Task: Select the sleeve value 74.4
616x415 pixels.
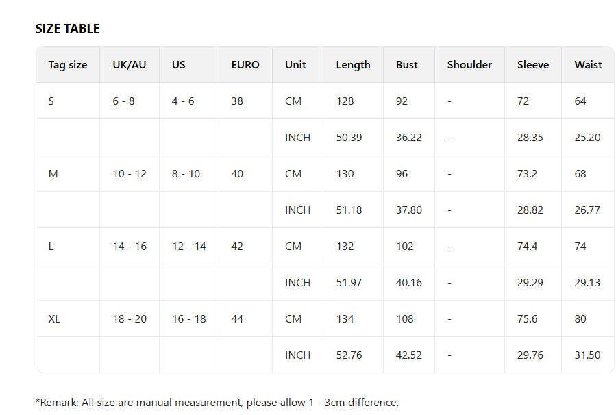Action: coord(528,247)
